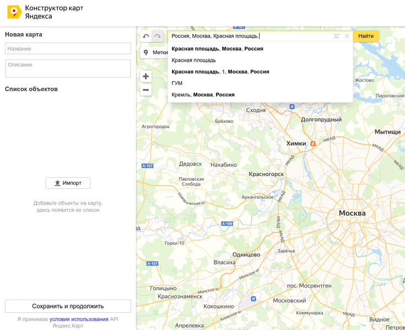Viewport: 405px width, 330px height.
Task: Click the Найти search button
Action: pyautogui.click(x=366, y=36)
